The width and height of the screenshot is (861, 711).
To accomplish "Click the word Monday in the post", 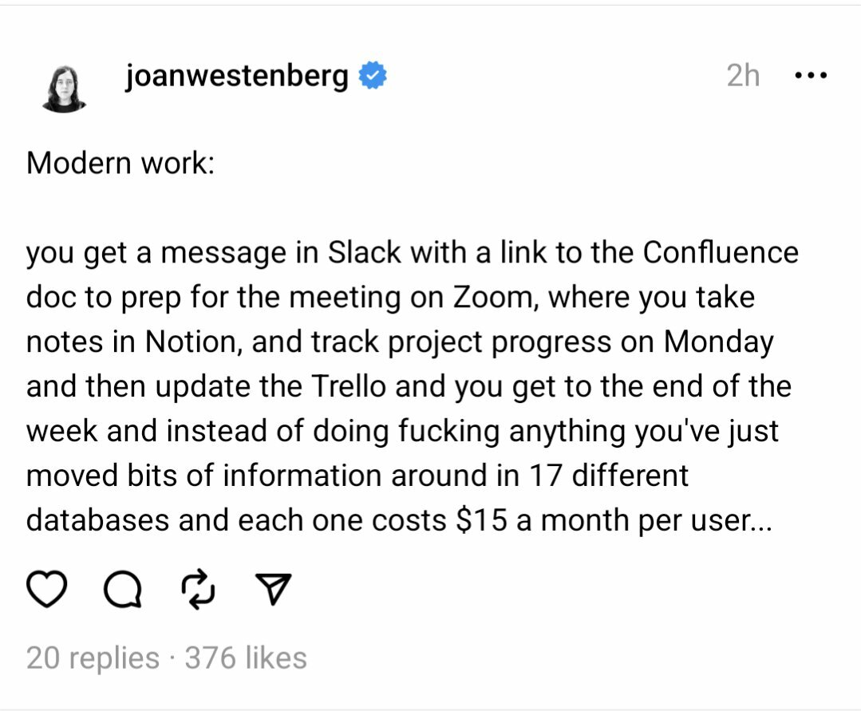I will [x=719, y=343].
